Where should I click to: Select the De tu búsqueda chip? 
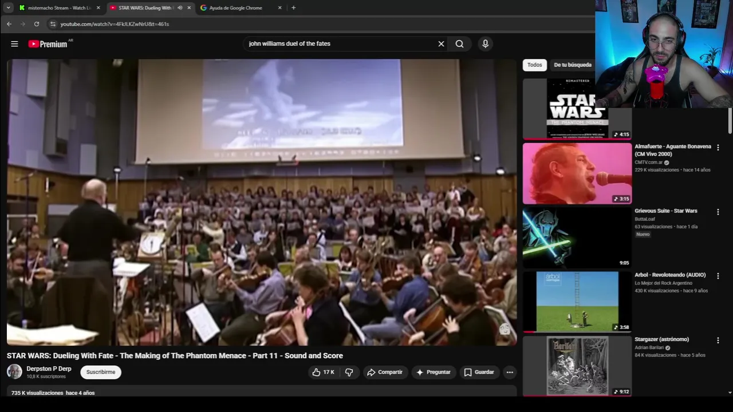point(573,65)
